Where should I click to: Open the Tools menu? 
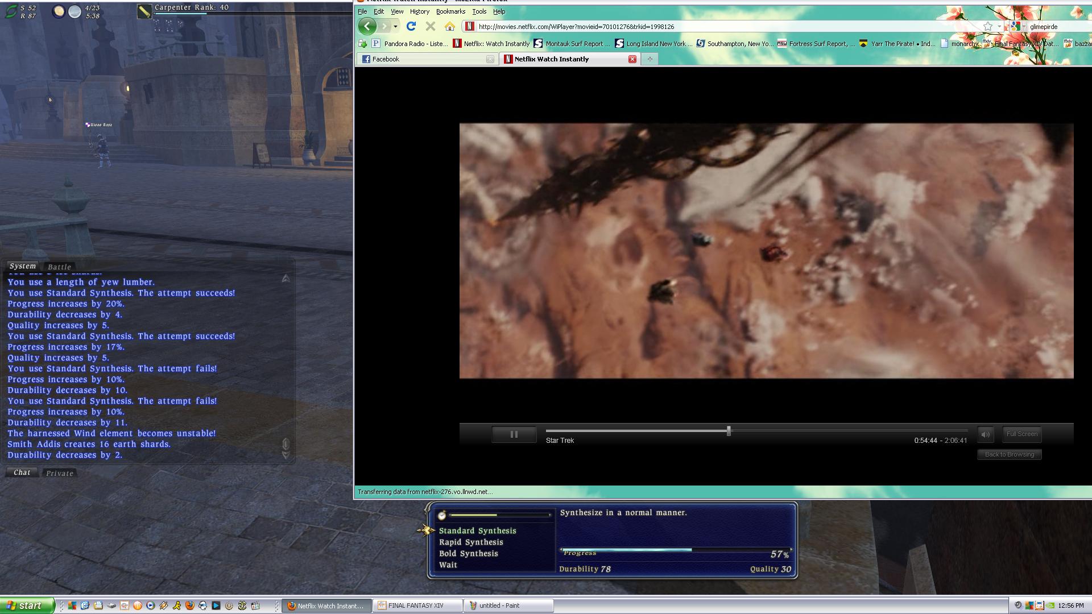tap(479, 11)
